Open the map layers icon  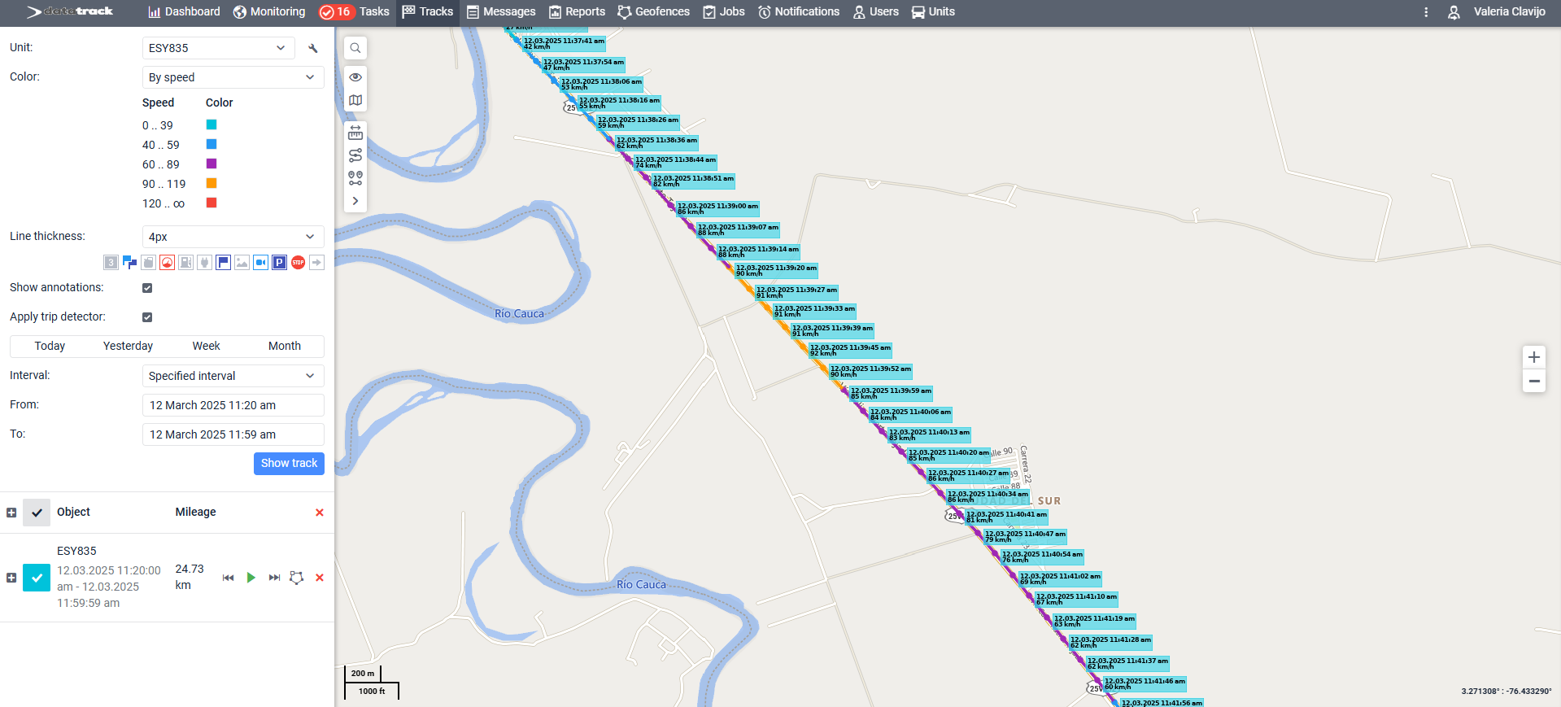pos(355,100)
